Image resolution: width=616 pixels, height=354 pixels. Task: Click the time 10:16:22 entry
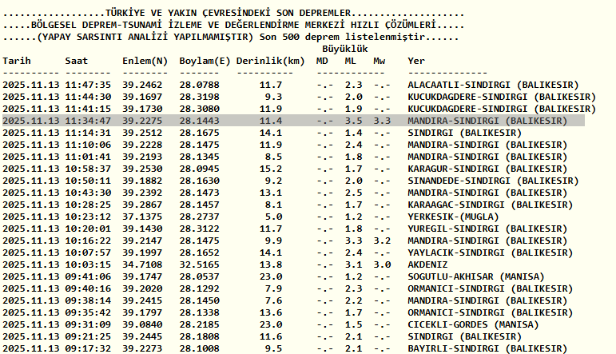pyautogui.click(x=88, y=241)
